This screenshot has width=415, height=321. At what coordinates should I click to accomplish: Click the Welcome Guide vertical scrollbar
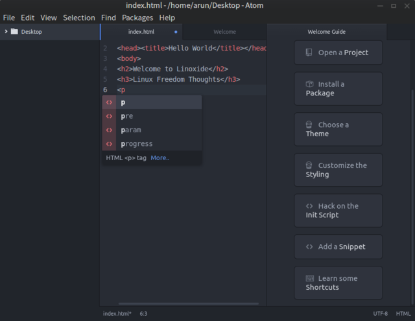point(412,197)
